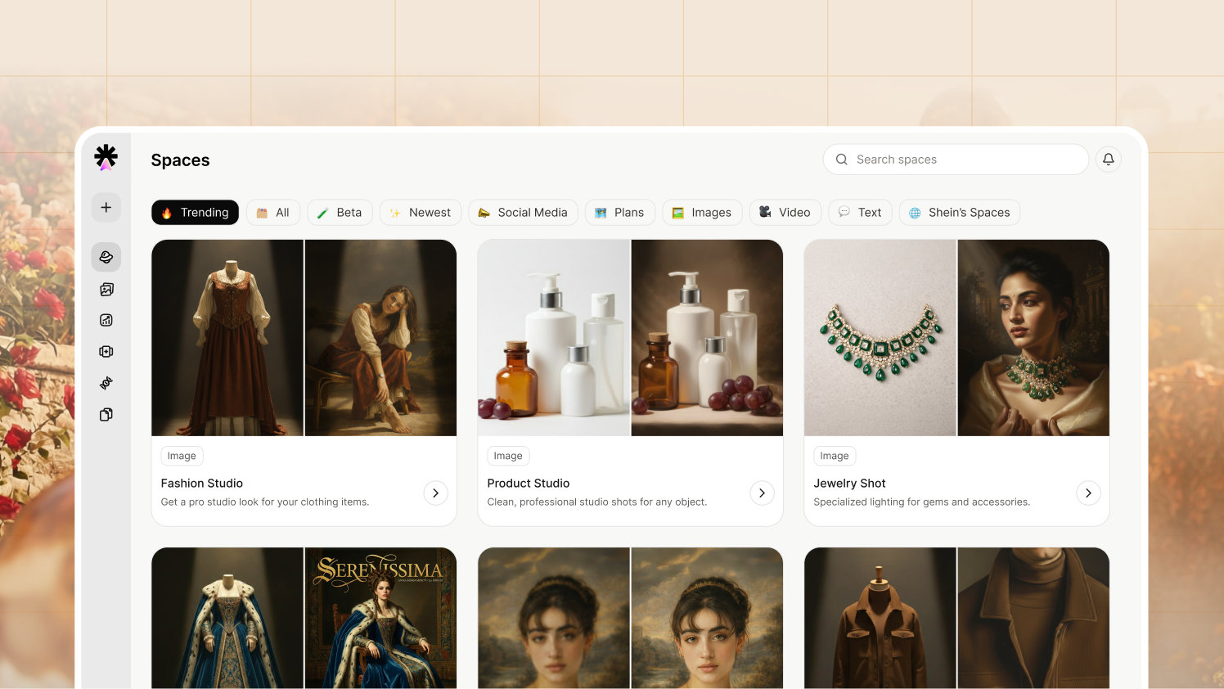Click the right woman portrait thumbnail in second row
The width and height of the screenshot is (1224, 689).
[x=707, y=618]
